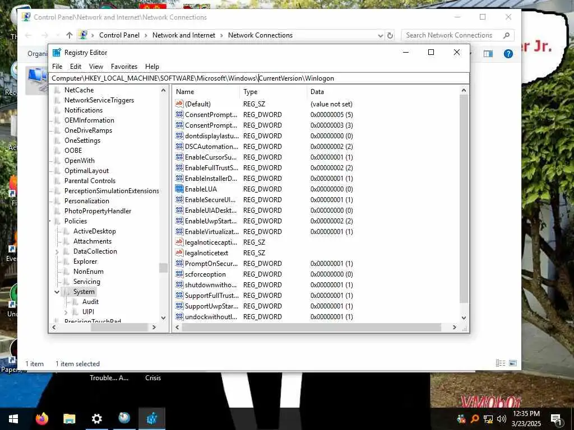Refresh the Network Connections window

click(390, 35)
